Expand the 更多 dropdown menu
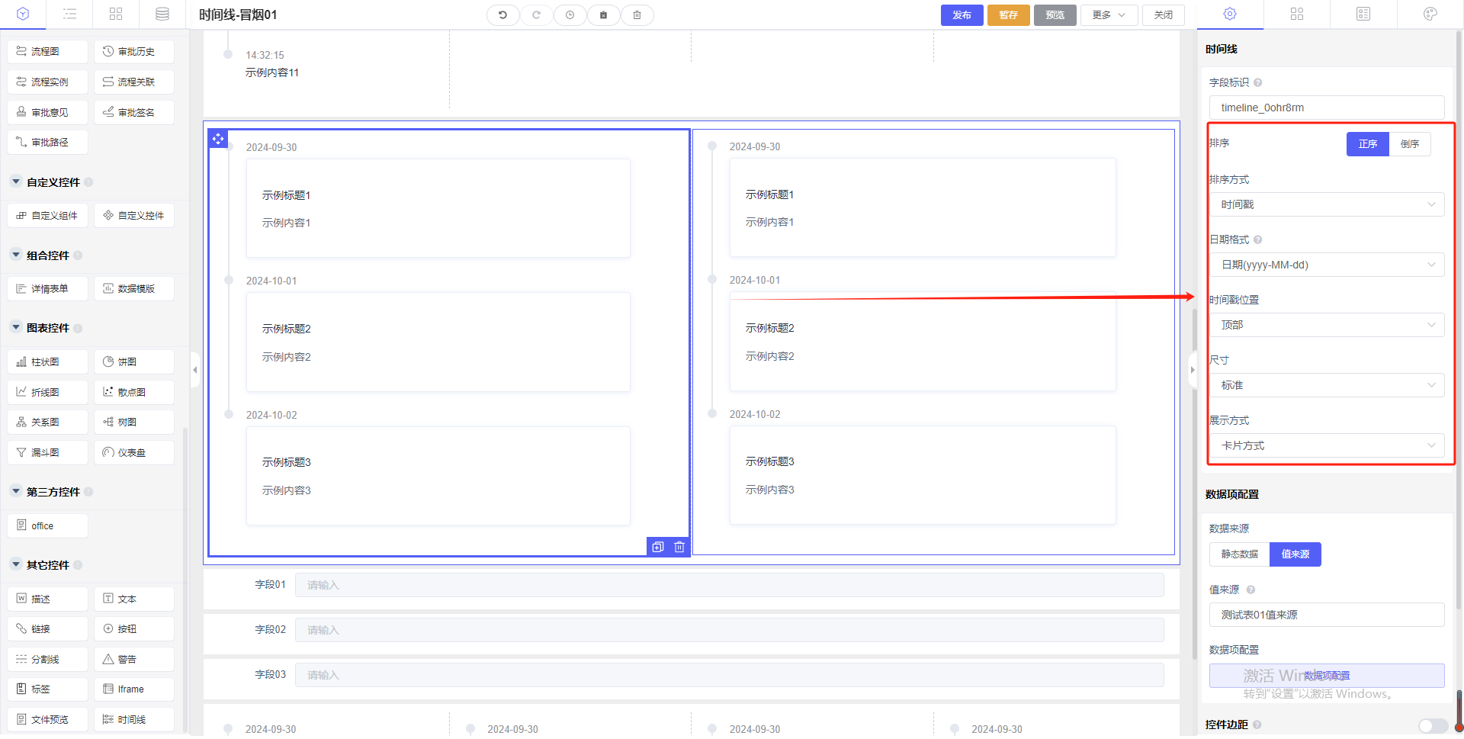 click(x=1108, y=15)
